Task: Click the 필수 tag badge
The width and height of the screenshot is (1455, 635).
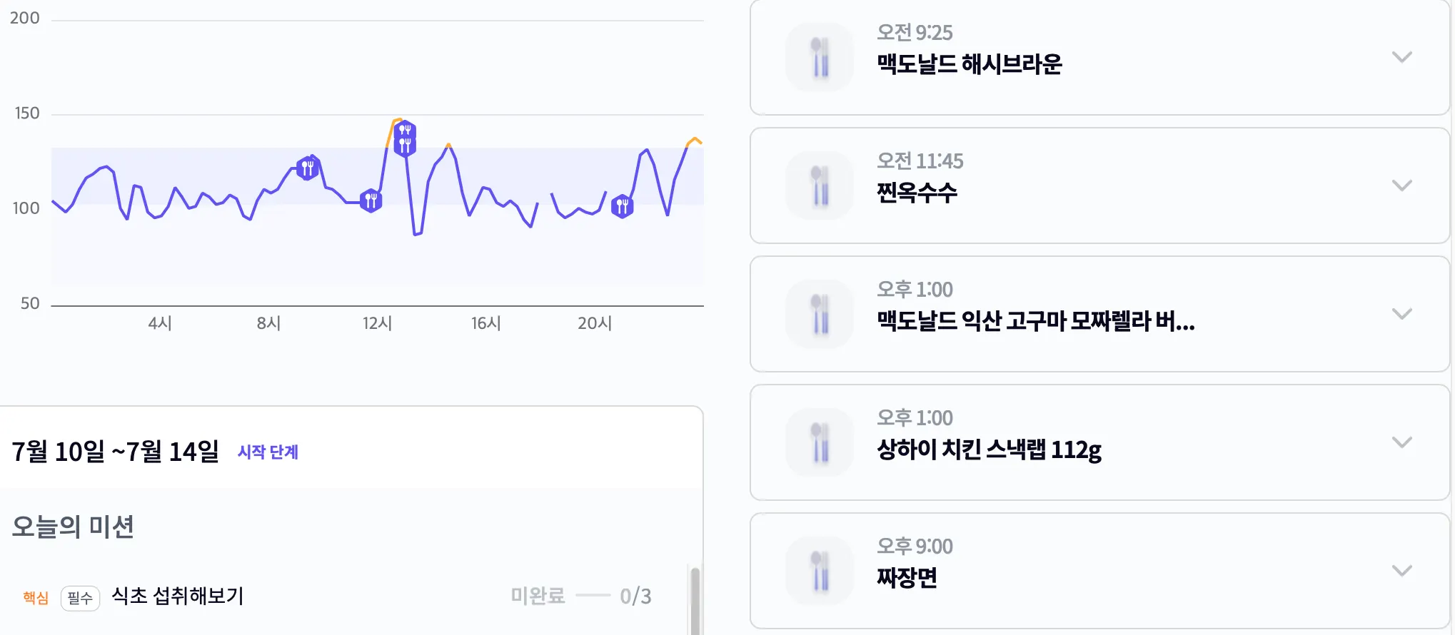Action: [80, 598]
